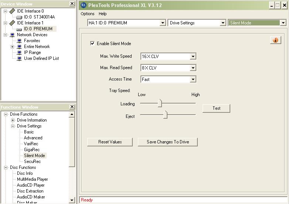
Task: Open the Drive Settings category dropdown
Action: click(223, 23)
